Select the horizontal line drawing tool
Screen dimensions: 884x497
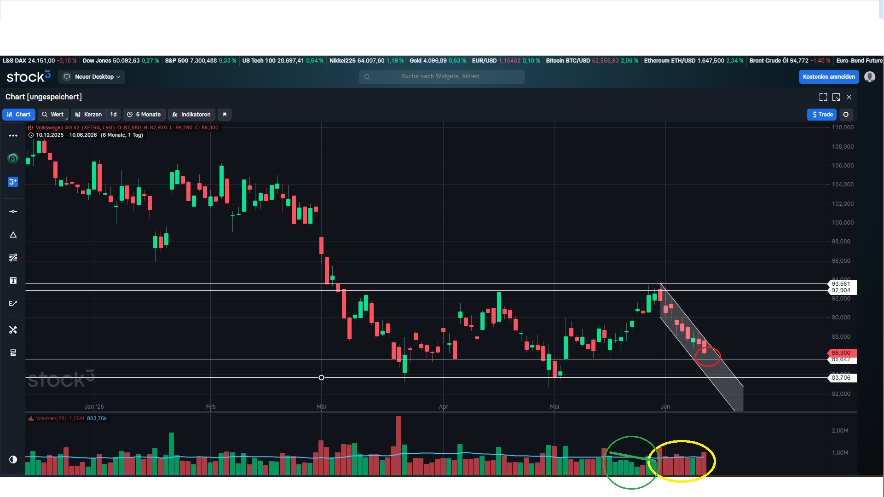13,212
